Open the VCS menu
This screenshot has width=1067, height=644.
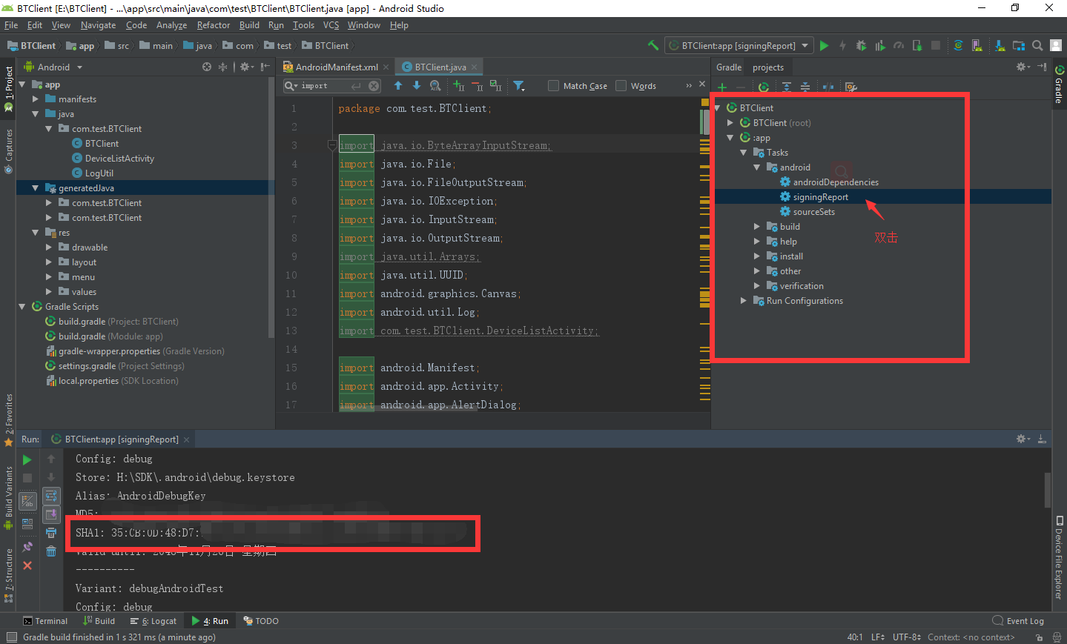pos(331,25)
